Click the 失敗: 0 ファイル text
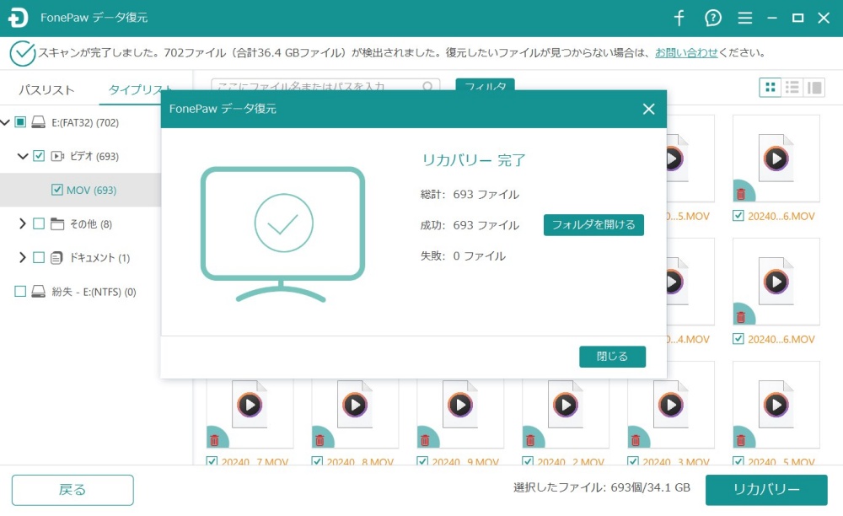The height and width of the screenshot is (516, 843). 463,255
